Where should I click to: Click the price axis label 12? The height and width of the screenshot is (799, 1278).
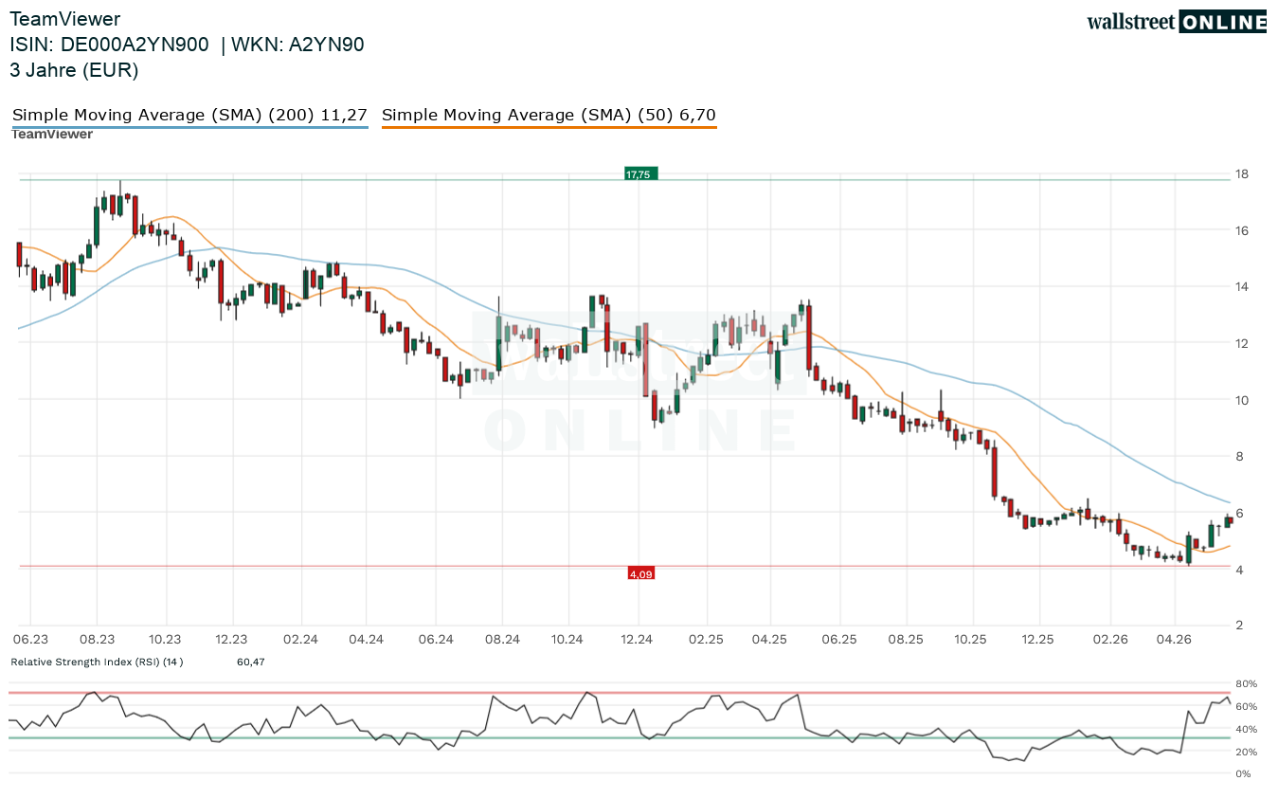(1241, 343)
